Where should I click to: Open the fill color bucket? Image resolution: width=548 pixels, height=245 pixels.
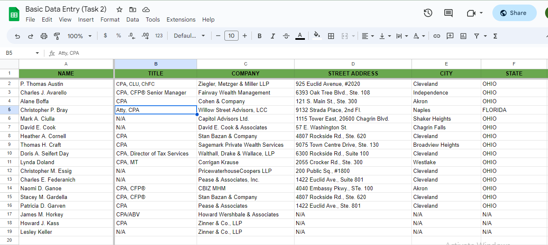[317, 36]
